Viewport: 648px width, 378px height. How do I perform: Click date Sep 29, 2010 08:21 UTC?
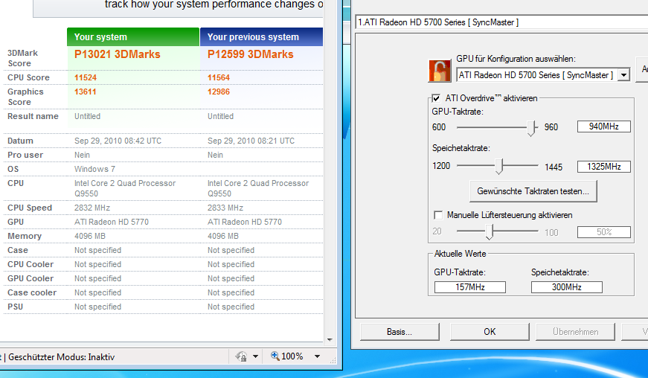[x=251, y=141]
